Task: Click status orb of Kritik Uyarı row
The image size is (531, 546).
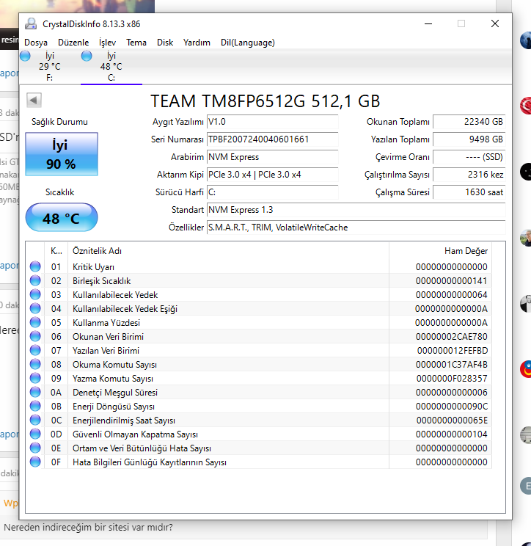Action: coord(35,266)
